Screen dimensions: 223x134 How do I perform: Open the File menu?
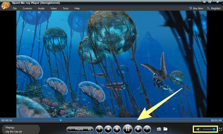[14, 9]
